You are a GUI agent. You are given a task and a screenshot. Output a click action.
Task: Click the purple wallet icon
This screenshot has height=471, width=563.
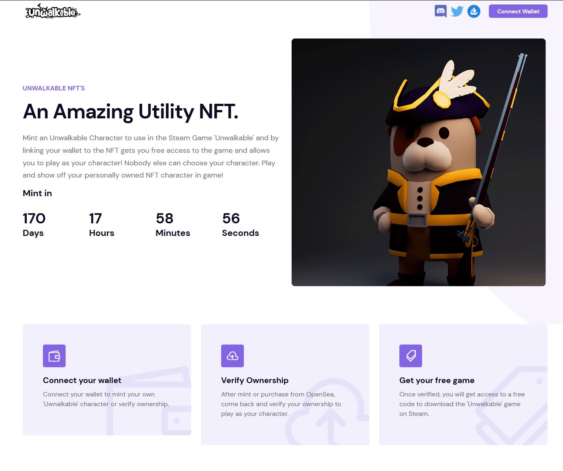(54, 356)
